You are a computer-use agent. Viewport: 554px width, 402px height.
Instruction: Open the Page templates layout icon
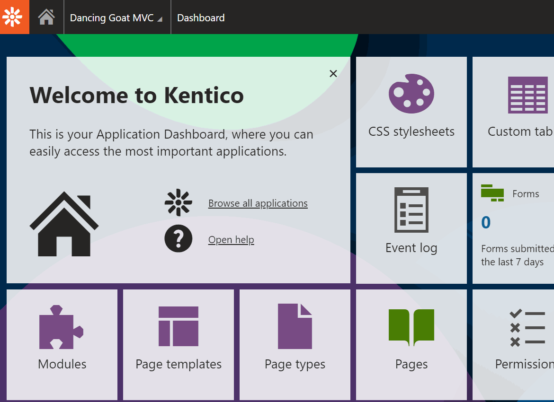(x=179, y=326)
